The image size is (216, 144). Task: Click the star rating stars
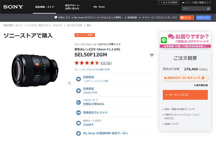click(87, 63)
